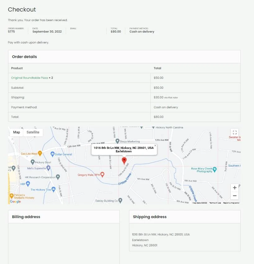Select the HK Research Corporation pin
The image size is (254, 264).
pyautogui.click(x=58, y=177)
